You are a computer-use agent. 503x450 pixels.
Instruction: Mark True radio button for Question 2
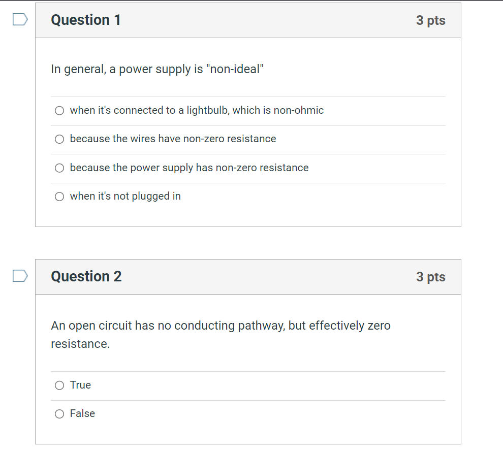tap(59, 385)
